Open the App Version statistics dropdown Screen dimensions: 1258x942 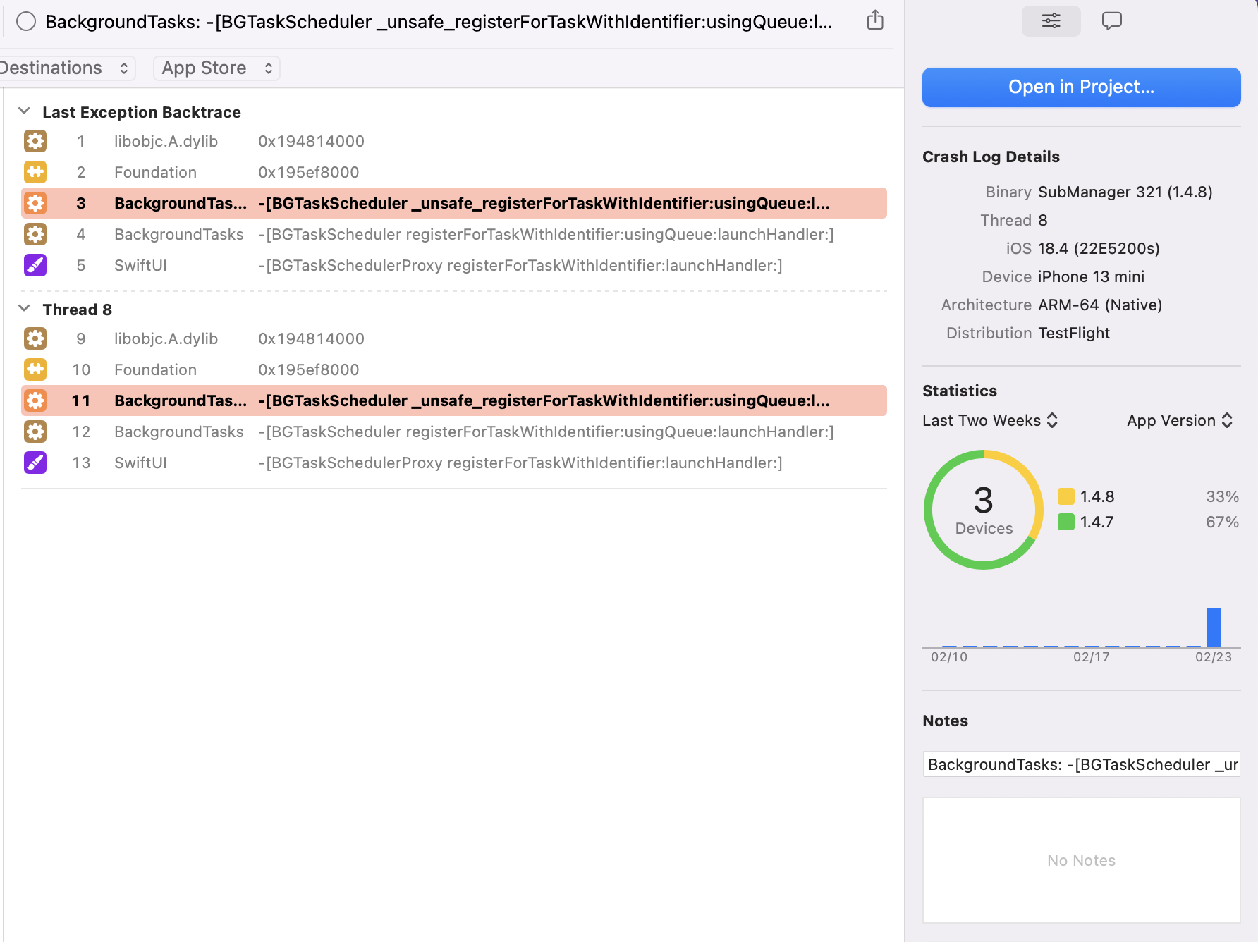click(1179, 421)
